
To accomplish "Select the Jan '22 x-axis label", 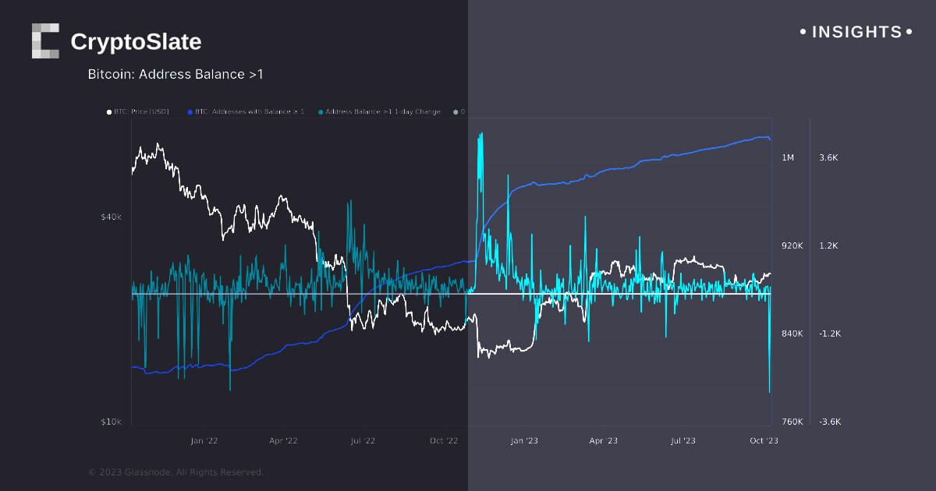I will pos(204,441).
